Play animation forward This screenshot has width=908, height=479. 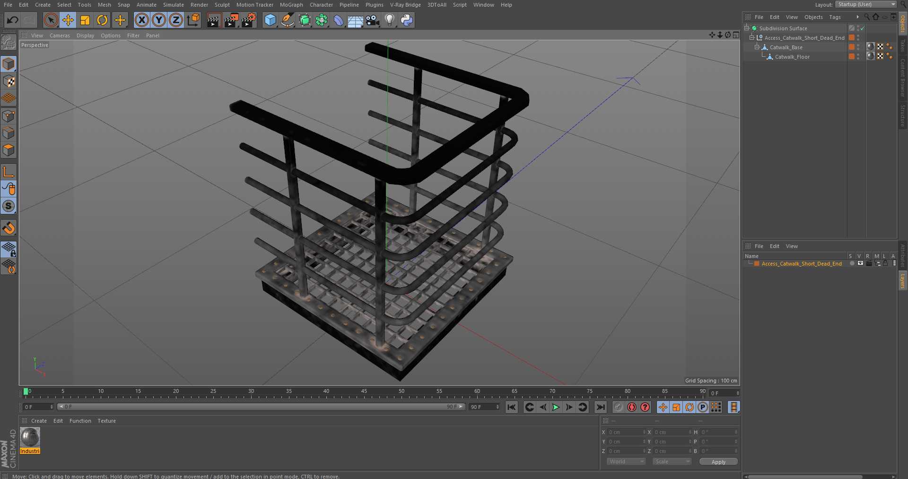[556, 407]
